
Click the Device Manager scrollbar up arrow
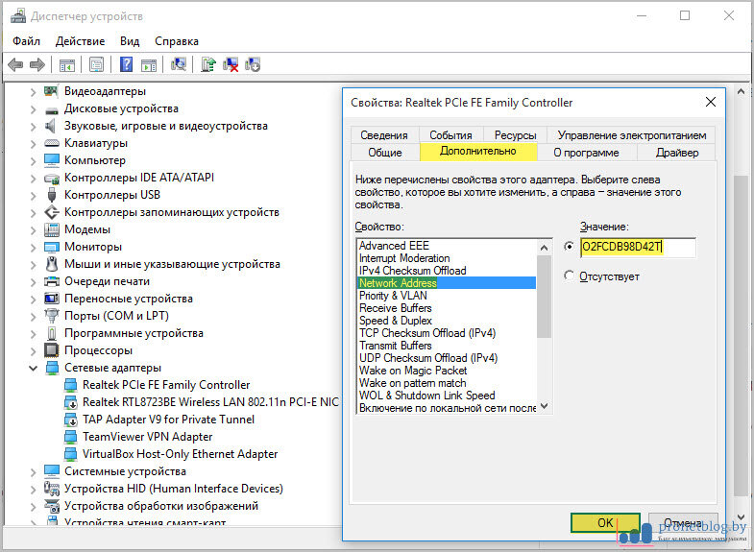741,91
